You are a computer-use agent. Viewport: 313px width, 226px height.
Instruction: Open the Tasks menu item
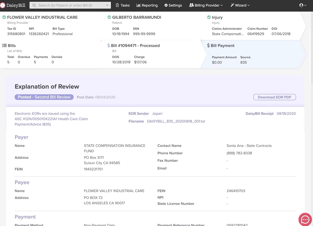point(123,5)
